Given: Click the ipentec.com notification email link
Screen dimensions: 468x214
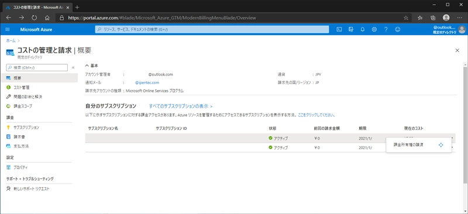Looking at the screenshot, I should 147,82.
